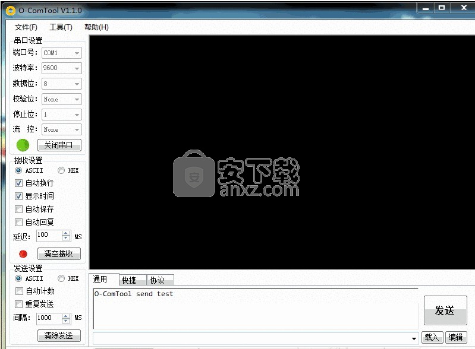Image resolution: width=475 pixels, height=349 pixels.
Task: Decrease the 延迟 value with down arrow
Action: click(x=66, y=239)
